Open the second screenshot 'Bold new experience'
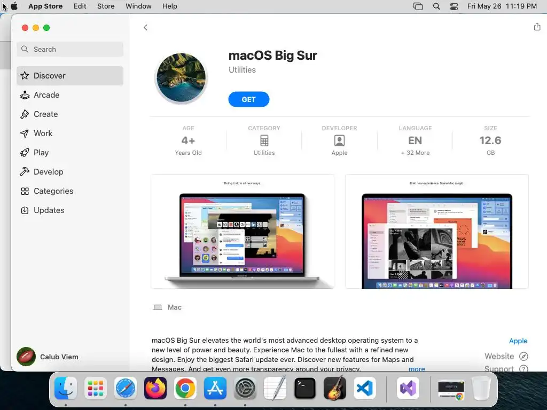Screen dimensions: 547x410 pyautogui.click(x=437, y=232)
